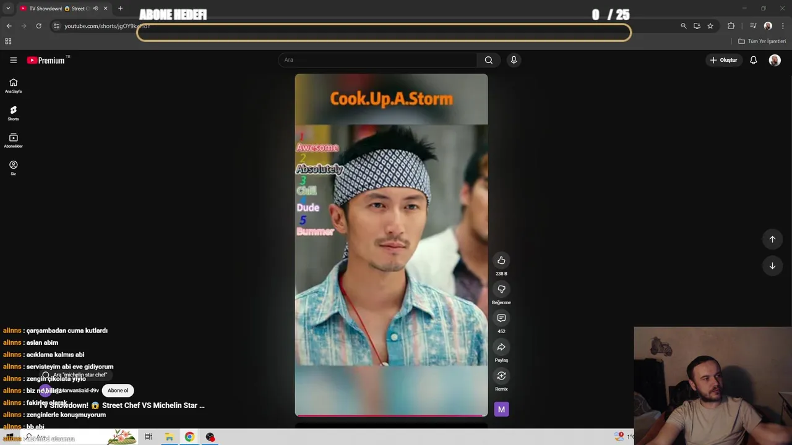Screen dimensions: 792x445
Task: Open the YouTube hamburger guide menu
Action: pos(13,60)
